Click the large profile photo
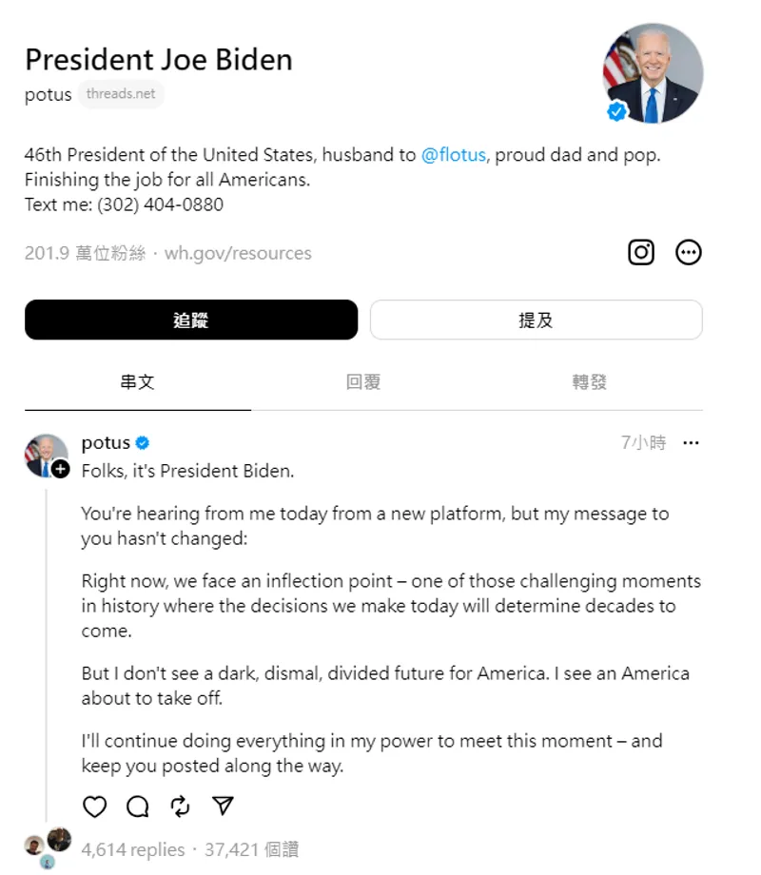The height and width of the screenshot is (875, 761). tap(653, 74)
